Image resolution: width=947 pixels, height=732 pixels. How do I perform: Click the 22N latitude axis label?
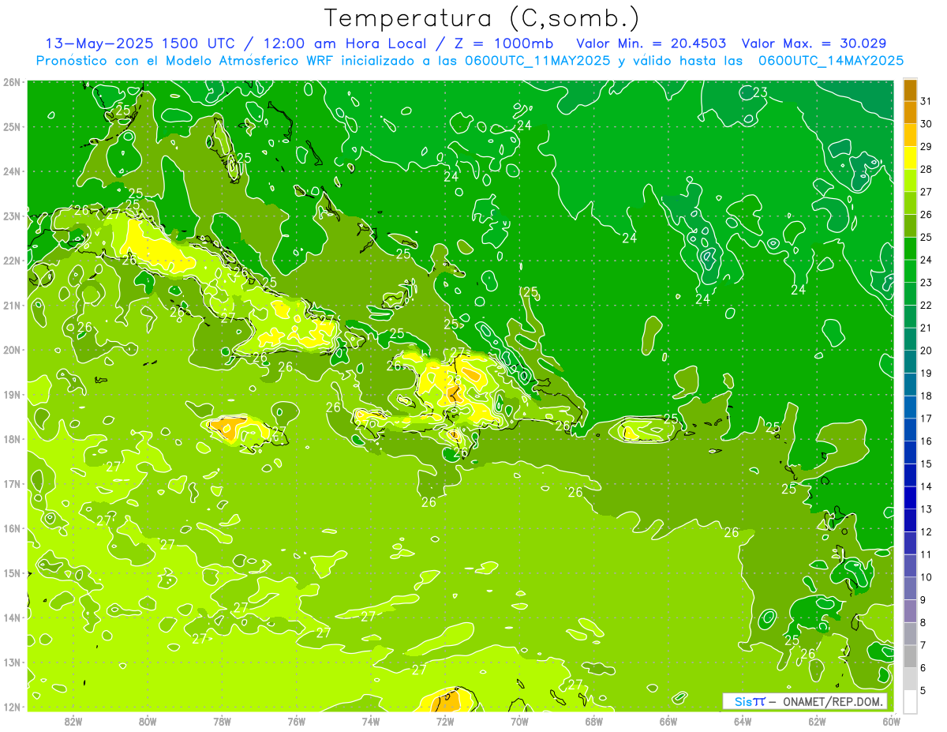pos(11,261)
